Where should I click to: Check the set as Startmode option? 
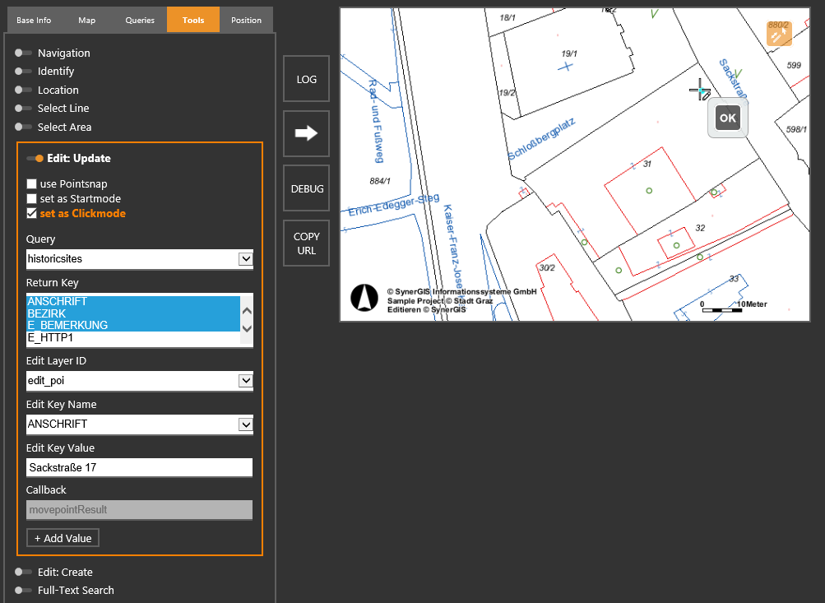pos(31,198)
